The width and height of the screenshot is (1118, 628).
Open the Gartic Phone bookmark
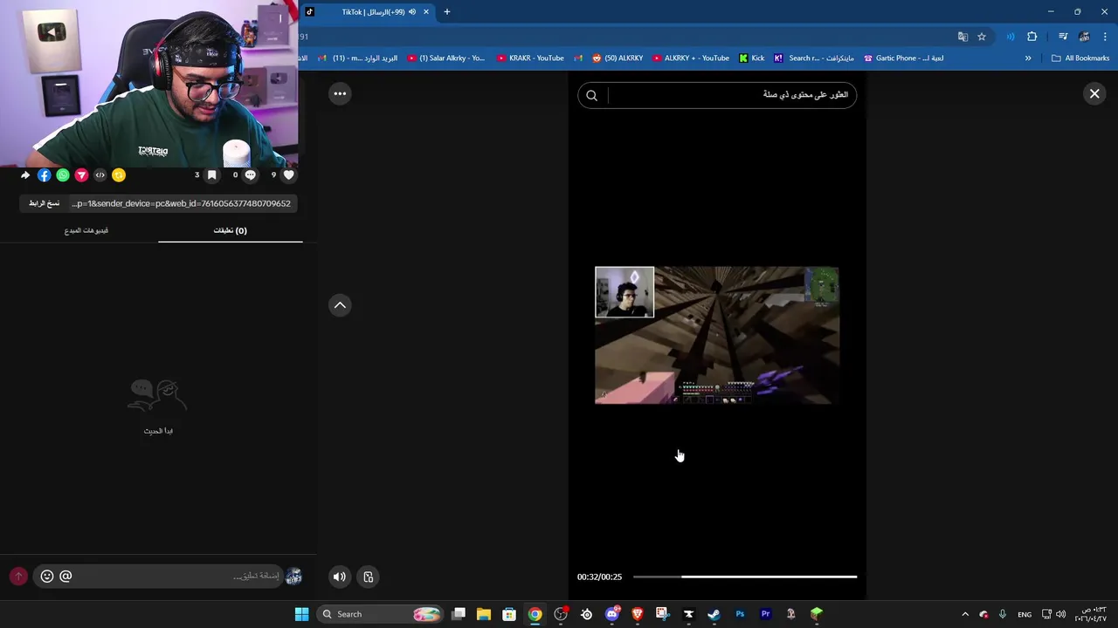[903, 58]
